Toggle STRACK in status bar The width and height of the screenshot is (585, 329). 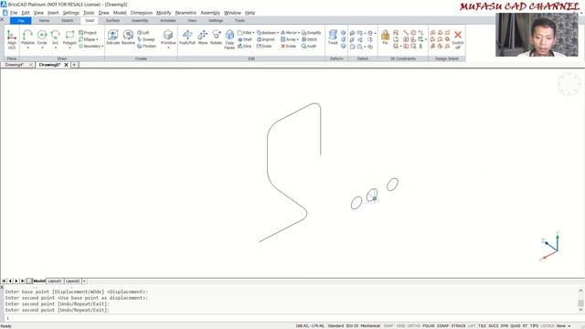pyautogui.click(x=458, y=326)
